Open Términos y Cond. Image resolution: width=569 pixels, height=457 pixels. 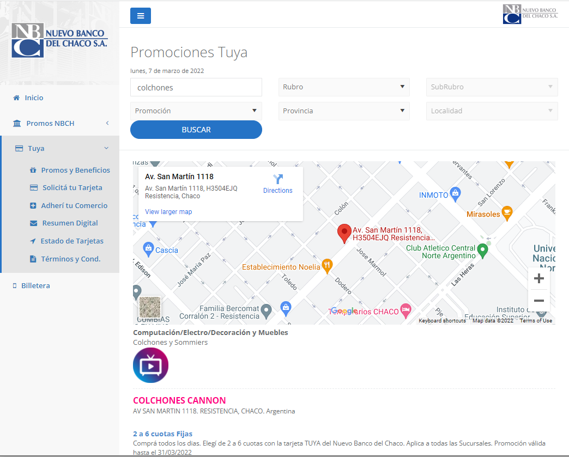71,259
